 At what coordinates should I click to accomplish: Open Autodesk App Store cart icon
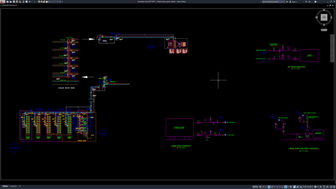306,2
